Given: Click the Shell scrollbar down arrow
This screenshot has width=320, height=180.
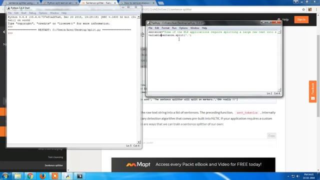Looking at the screenshot, I should point(139,142).
